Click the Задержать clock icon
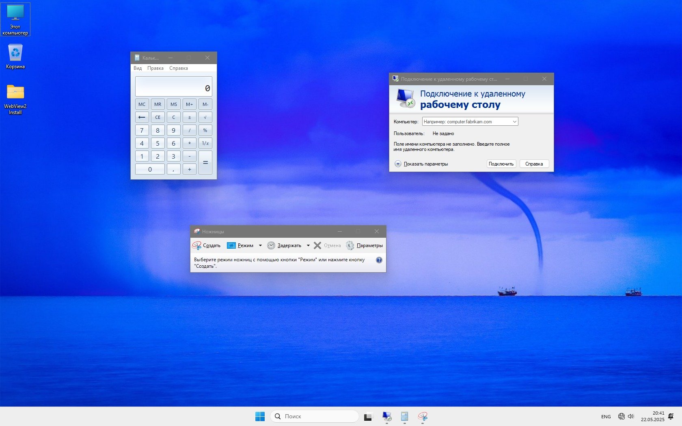 (271, 245)
